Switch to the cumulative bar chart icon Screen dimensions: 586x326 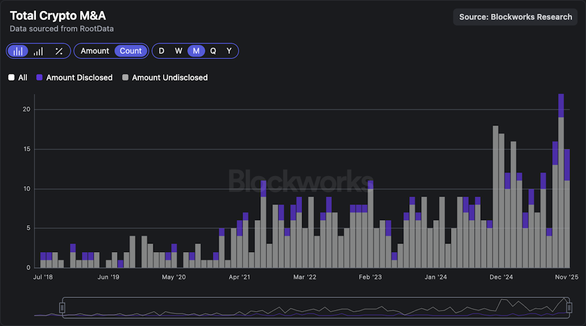[x=38, y=51]
